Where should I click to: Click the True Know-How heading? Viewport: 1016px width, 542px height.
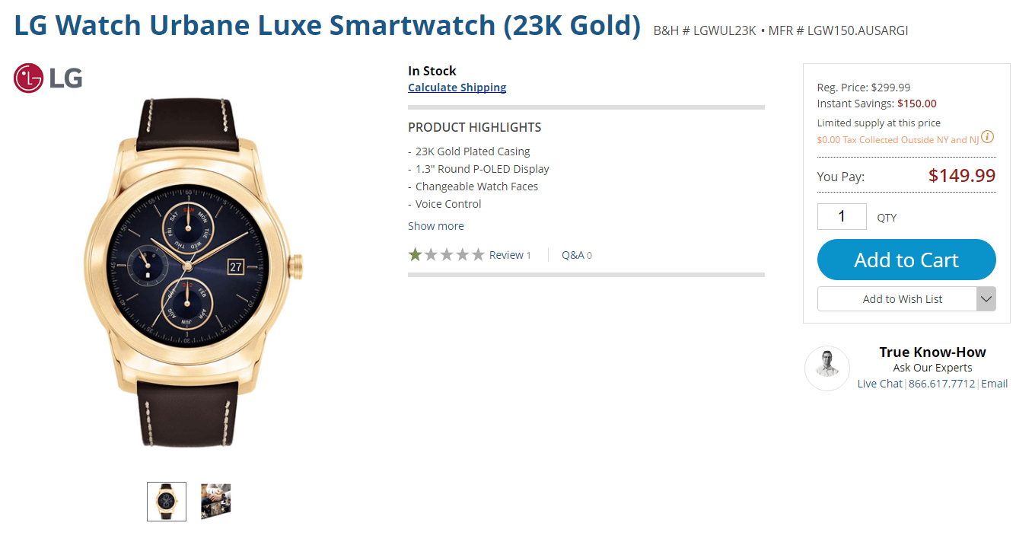pyautogui.click(x=932, y=352)
